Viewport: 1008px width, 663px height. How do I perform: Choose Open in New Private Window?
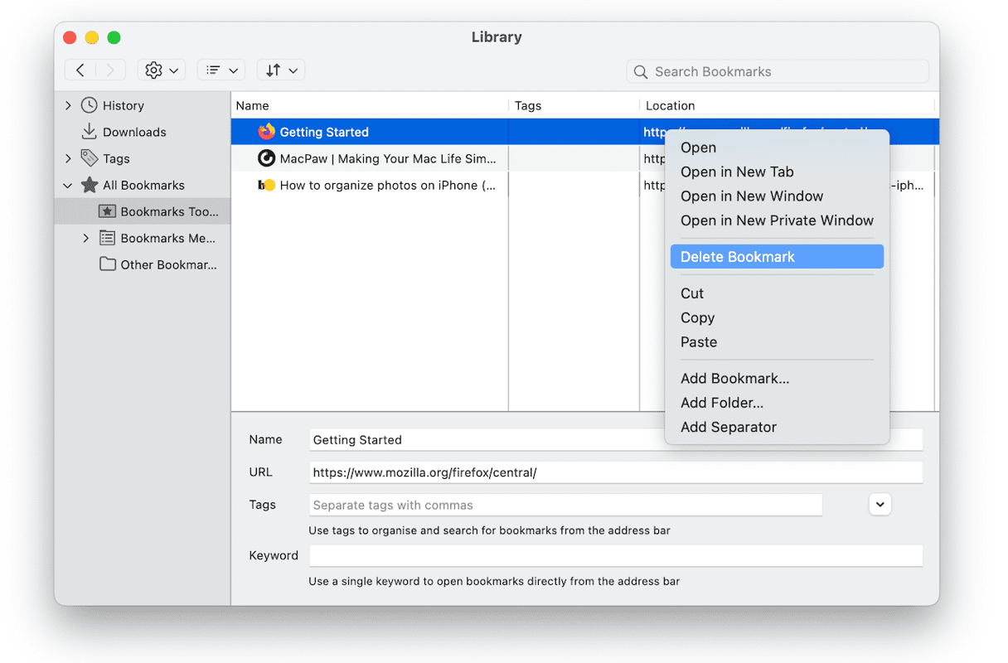[777, 220]
